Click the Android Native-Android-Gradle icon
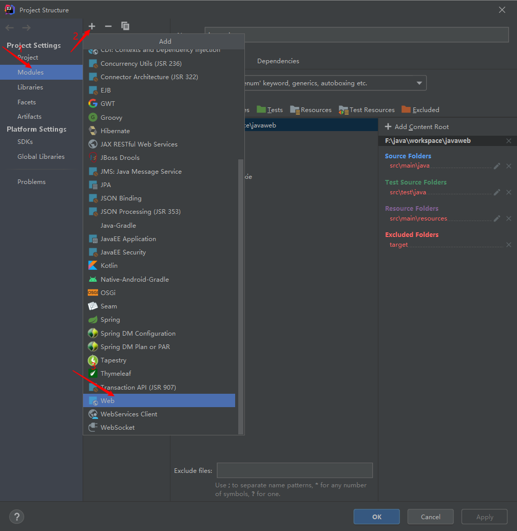The image size is (517, 531). [92, 279]
